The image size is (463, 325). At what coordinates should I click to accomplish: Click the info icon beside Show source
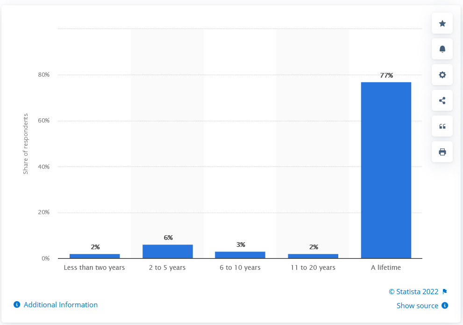(x=445, y=305)
